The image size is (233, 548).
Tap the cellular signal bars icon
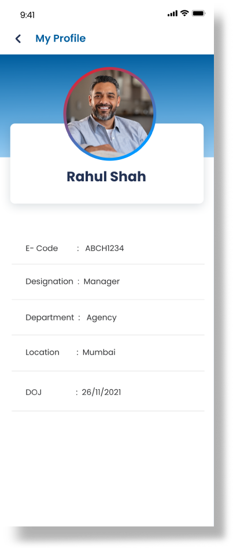coord(172,14)
